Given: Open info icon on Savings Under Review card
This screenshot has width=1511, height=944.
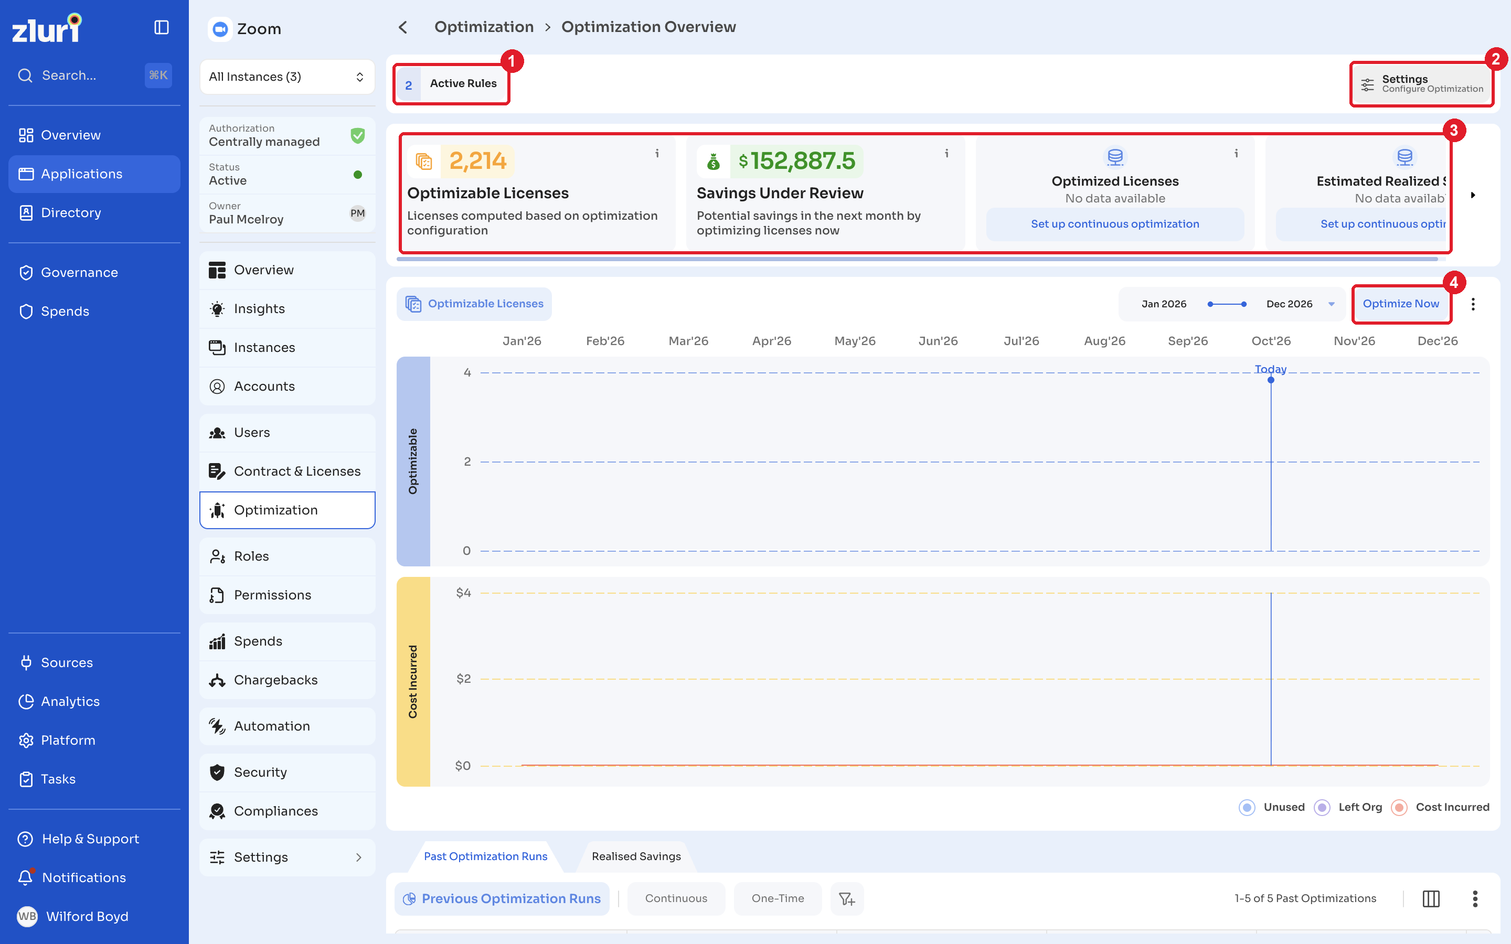Looking at the screenshot, I should pyautogui.click(x=946, y=153).
